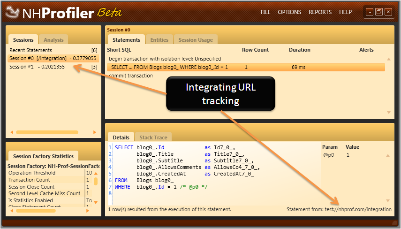The width and height of the screenshot is (401, 229).
Task: Open the Stack Trace tab
Action: pyautogui.click(x=153, y=137)
